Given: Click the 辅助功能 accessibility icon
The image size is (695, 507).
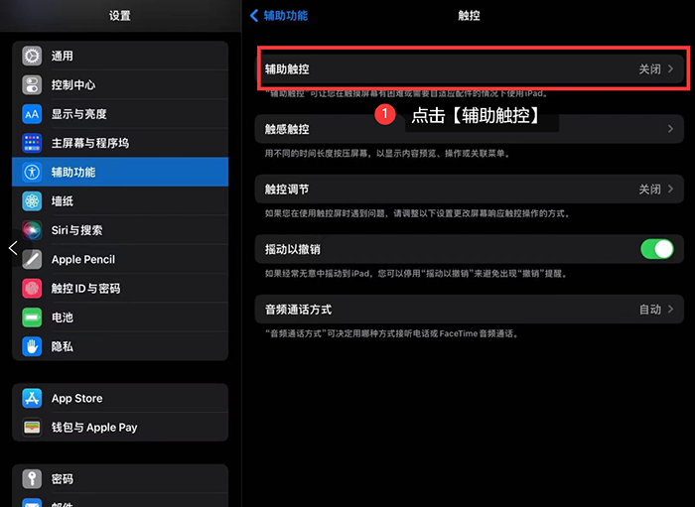Looking at the screenshot, I should (x=32, y=172).
